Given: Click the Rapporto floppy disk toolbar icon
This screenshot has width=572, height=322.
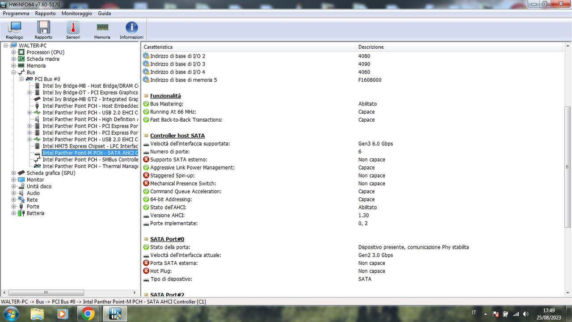Looking at the screenshot, I should pos(43,30).
